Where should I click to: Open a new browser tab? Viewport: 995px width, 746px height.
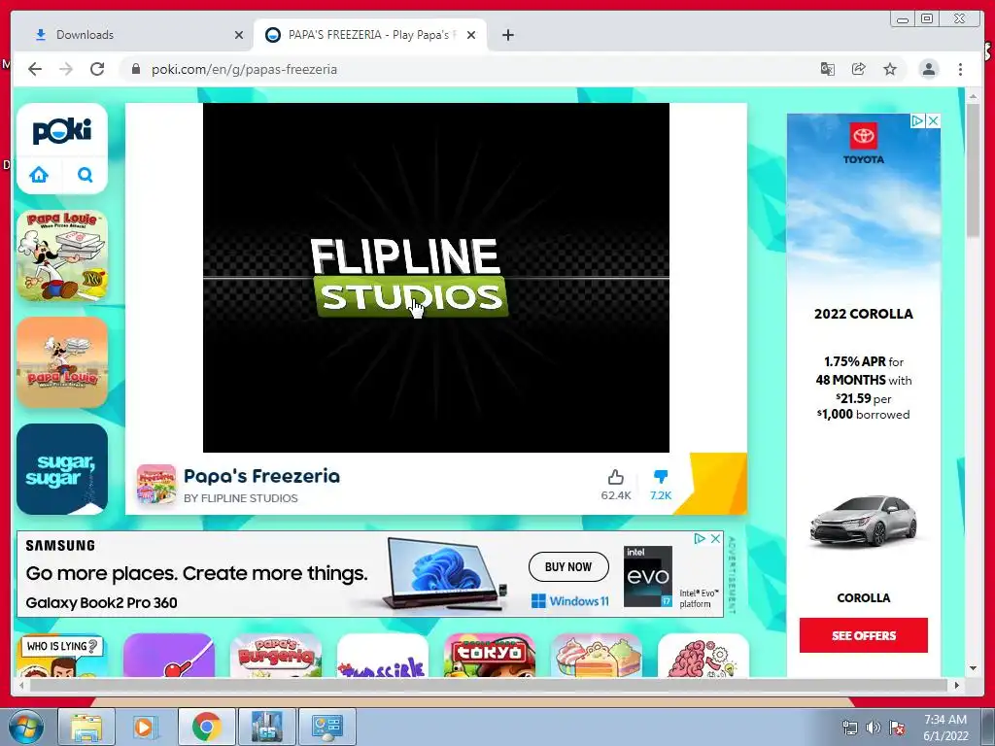click(507, 35)
